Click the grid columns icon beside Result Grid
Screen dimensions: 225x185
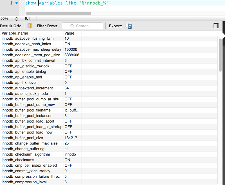(30, 26)
